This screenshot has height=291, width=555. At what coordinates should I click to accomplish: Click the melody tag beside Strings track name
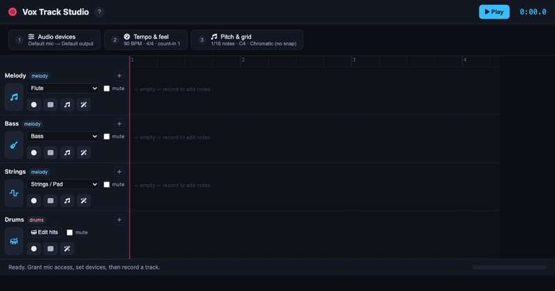click(x=40, y=173)
